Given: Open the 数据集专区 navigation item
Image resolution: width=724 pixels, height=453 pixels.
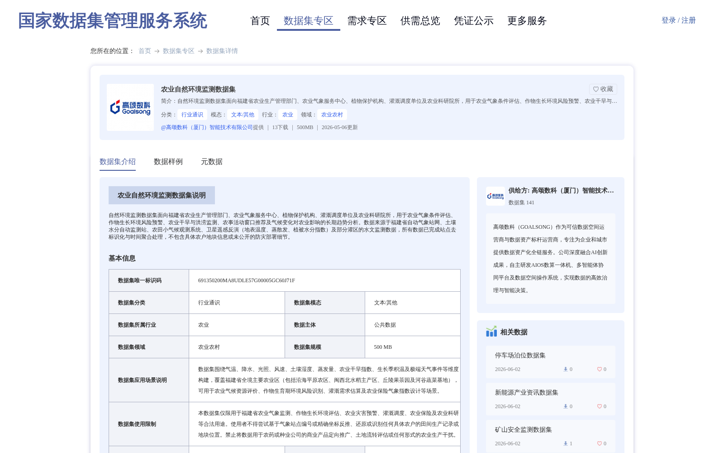Looking at the screenshot, I should [309, 21].
